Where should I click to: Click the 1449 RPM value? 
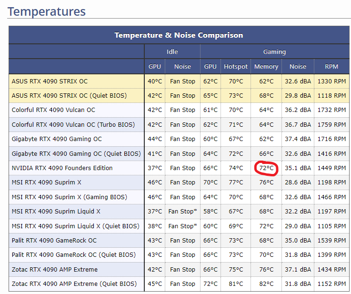[x=331, y=168]
